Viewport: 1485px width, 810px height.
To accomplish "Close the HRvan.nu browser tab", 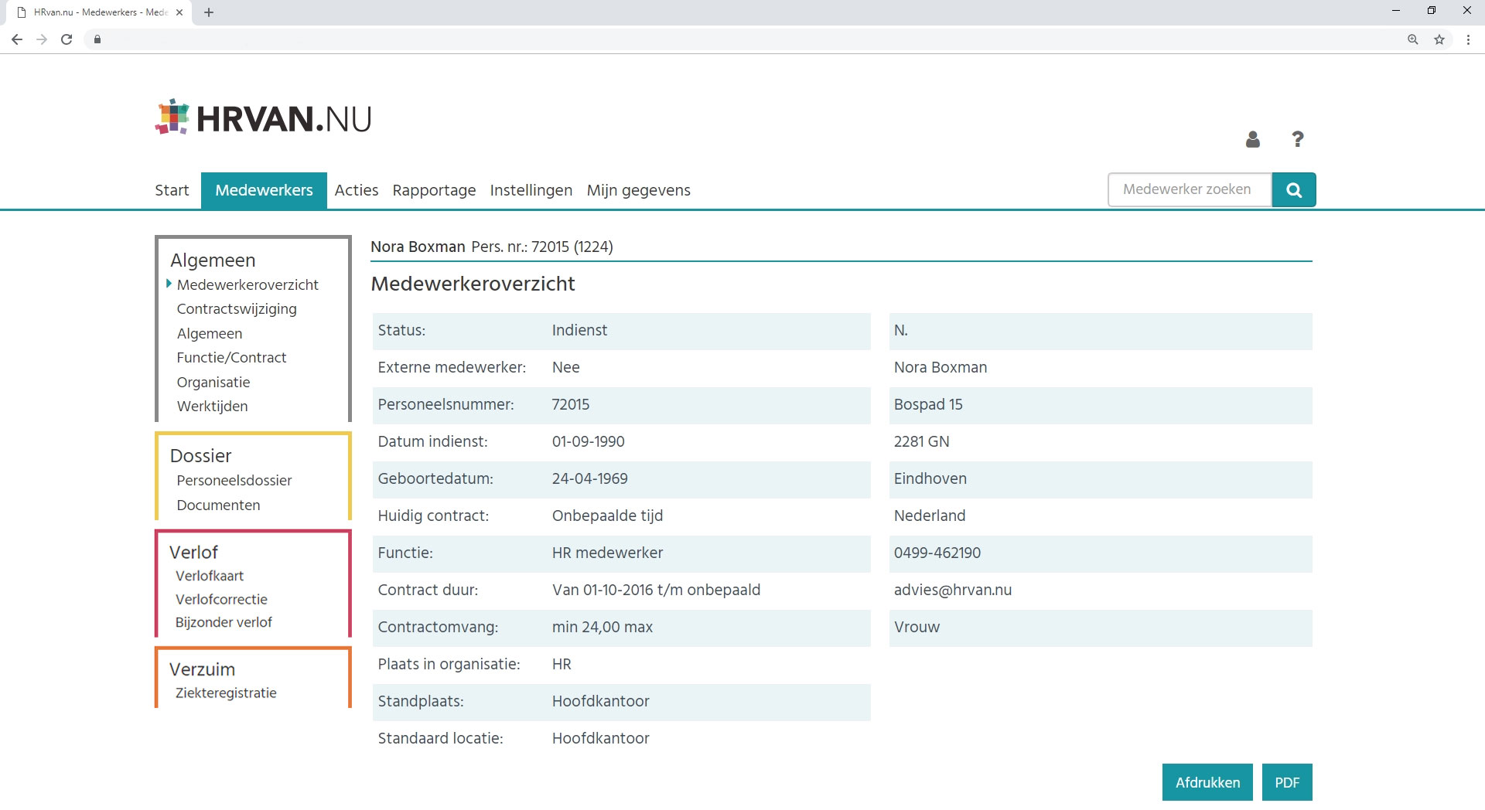I will (x=179, y=12).
